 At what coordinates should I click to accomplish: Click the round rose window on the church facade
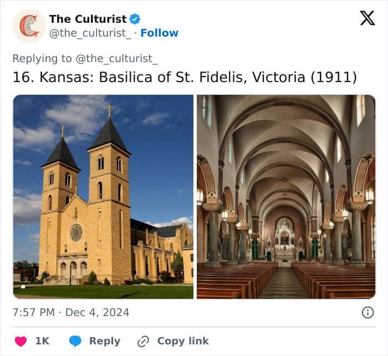coord(76,232)
